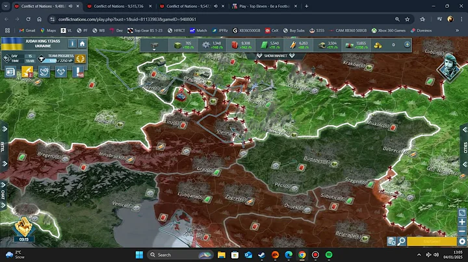Click the green supplies resource icon

pyautogui.click(x=177, y=45)
